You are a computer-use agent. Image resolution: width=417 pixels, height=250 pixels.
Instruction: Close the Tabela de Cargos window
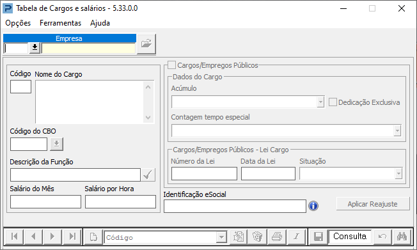401,8
